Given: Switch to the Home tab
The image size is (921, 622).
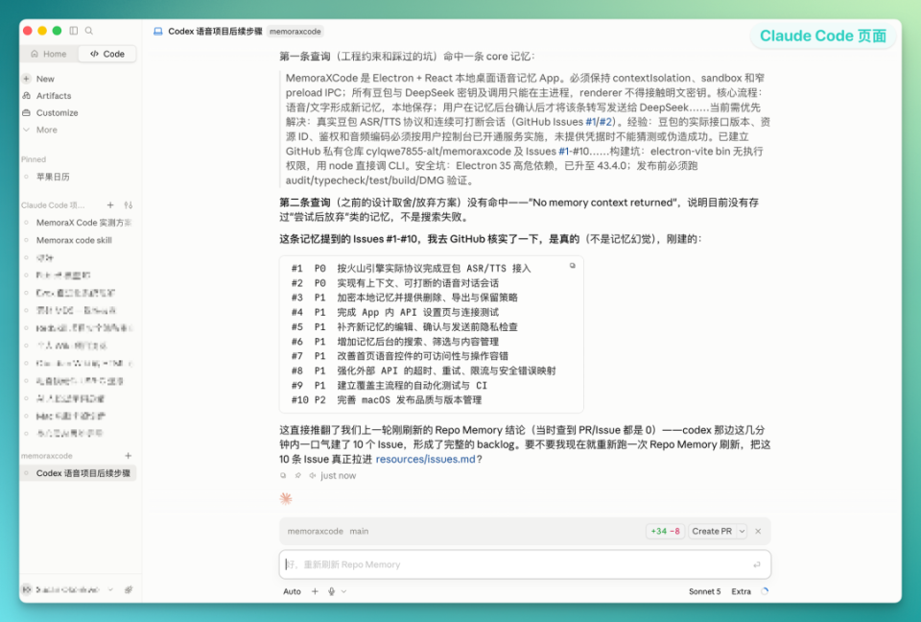Looking at the screenshot, I should tap(49, 54).
